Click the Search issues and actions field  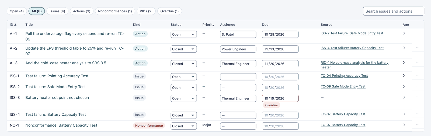394,11
